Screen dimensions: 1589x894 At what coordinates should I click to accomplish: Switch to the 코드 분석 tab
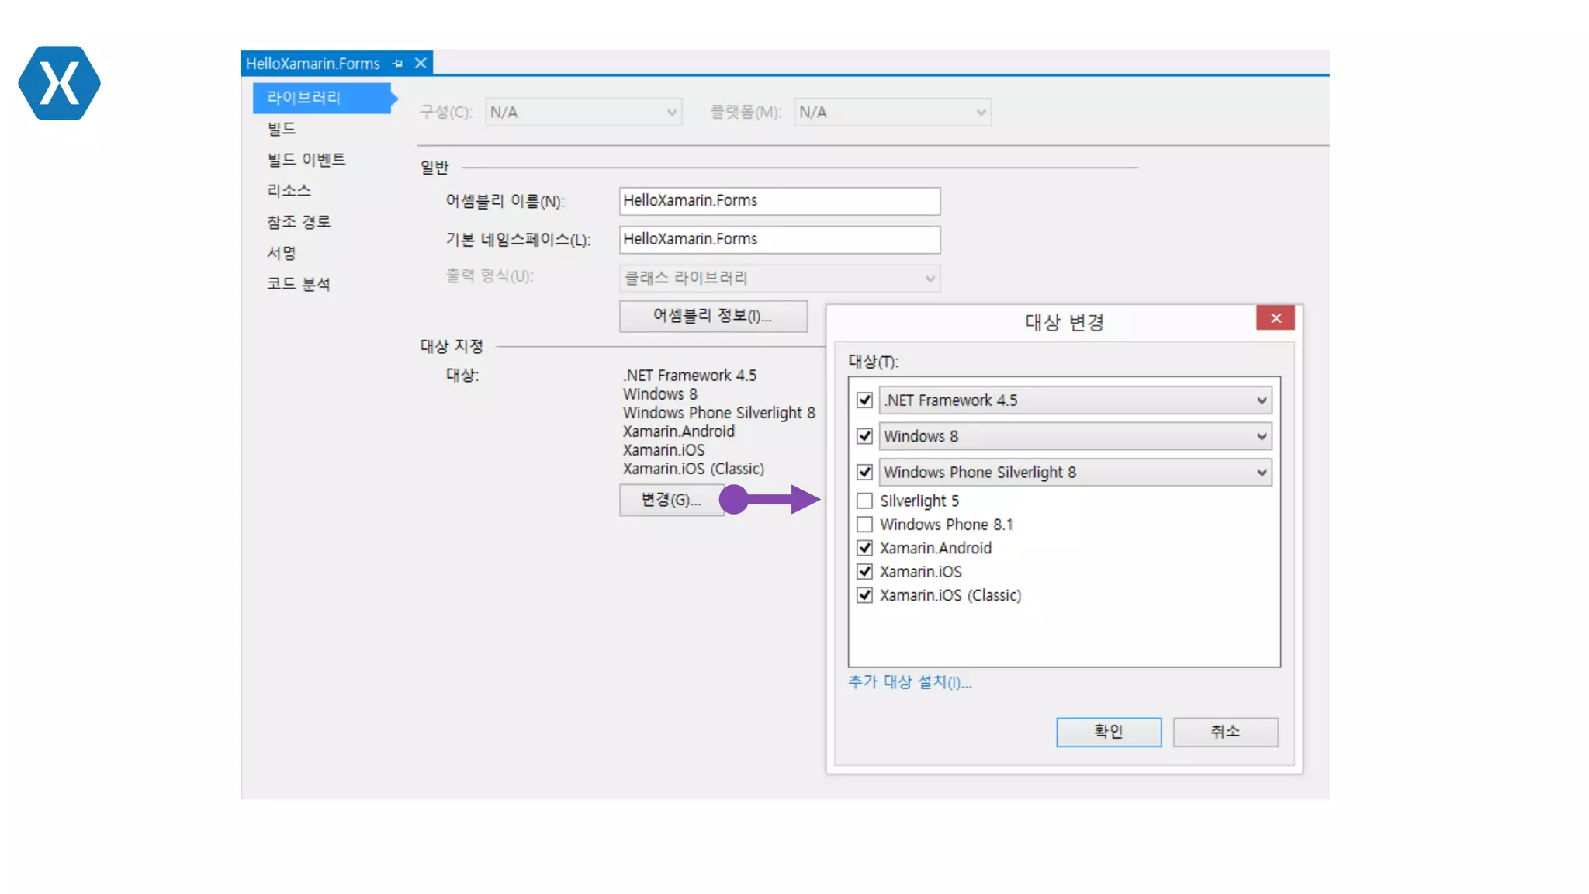(x=299, y=284)
